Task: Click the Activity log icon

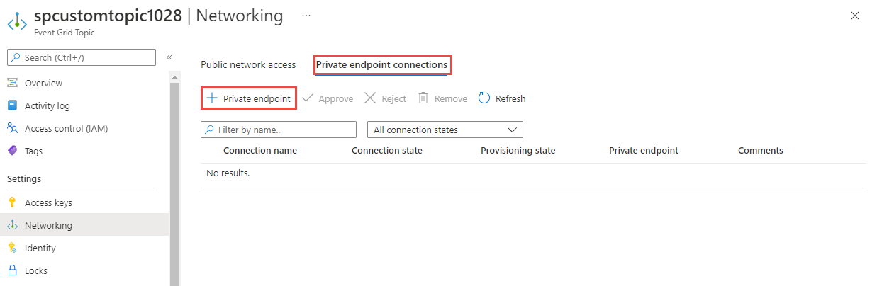Action: tap(12, 106)
